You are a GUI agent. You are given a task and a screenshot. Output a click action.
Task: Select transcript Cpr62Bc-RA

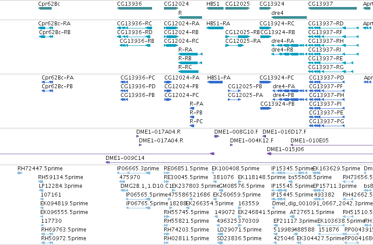46,28
